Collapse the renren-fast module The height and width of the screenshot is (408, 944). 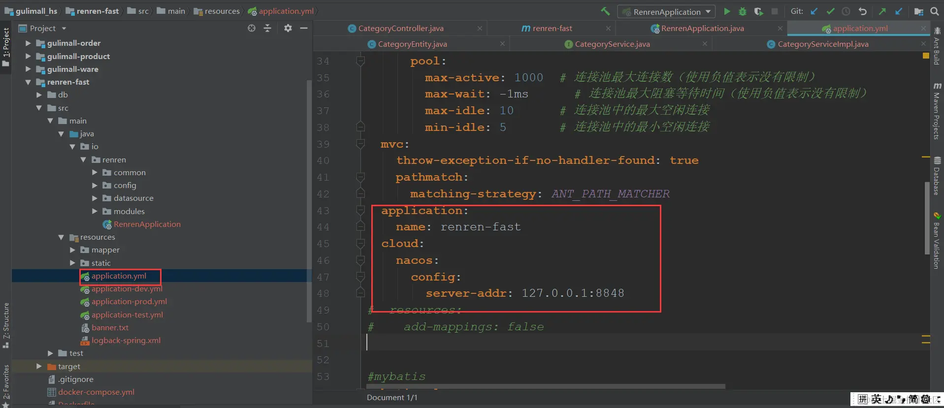(28, 82)
